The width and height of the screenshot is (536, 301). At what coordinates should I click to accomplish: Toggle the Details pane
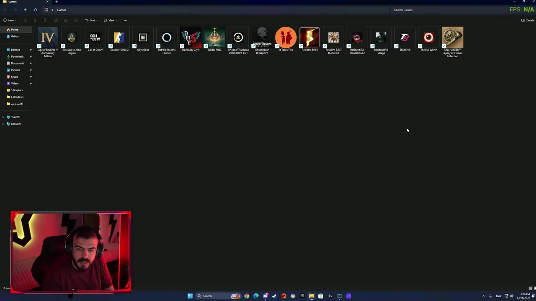[x=528, y=20]
